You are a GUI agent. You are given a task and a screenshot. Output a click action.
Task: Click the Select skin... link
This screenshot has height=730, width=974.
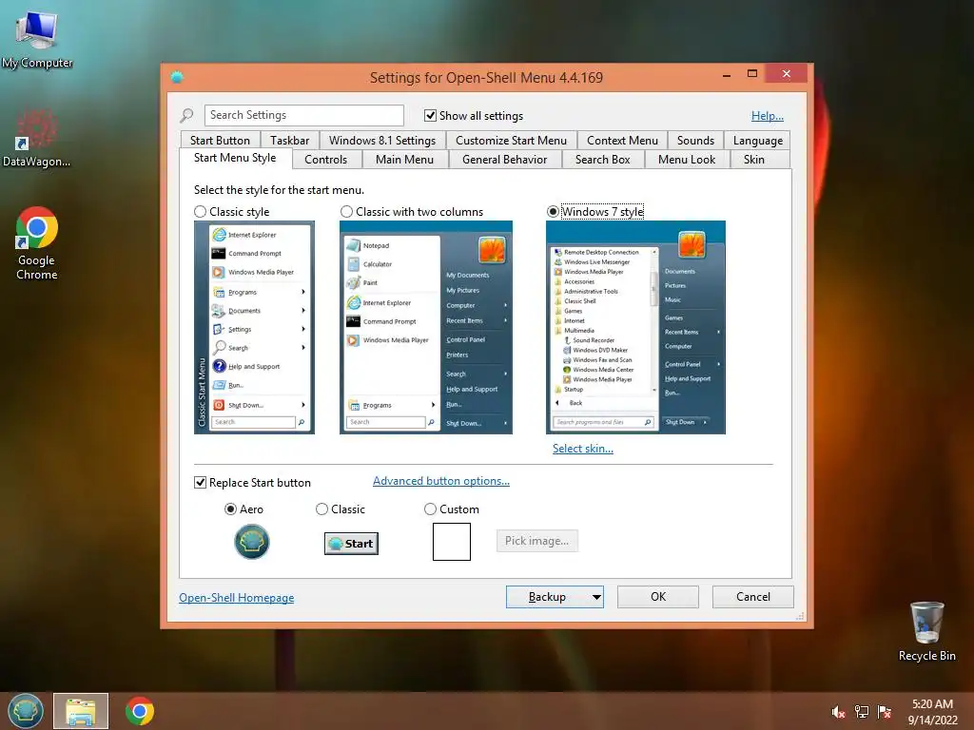(x=583, y=449)
